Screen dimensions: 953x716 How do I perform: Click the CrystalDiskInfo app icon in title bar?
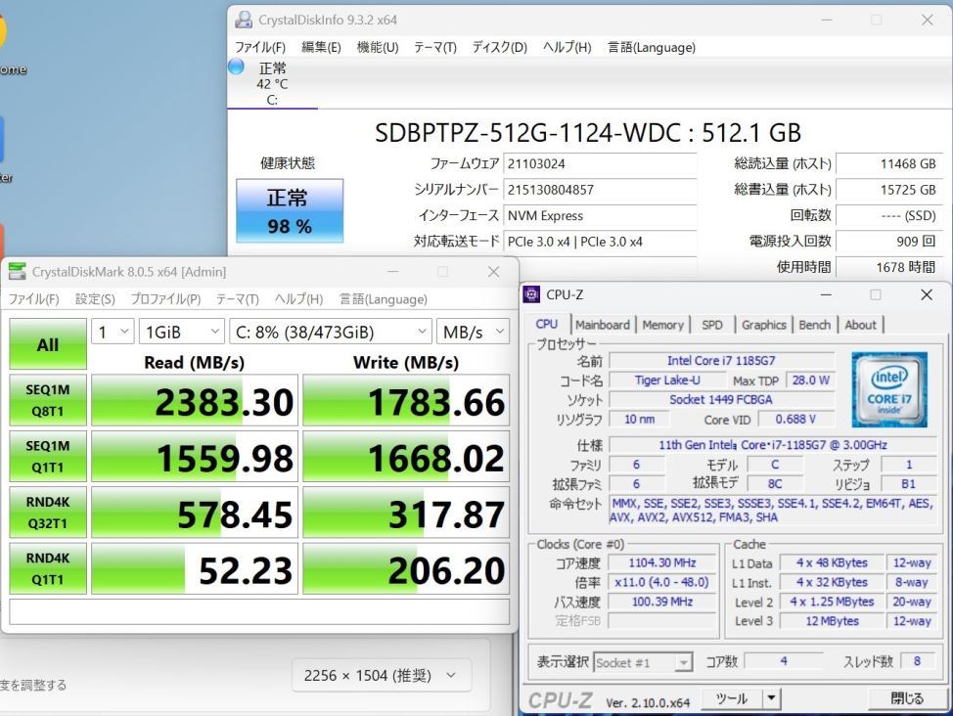(x=244, y=21)
